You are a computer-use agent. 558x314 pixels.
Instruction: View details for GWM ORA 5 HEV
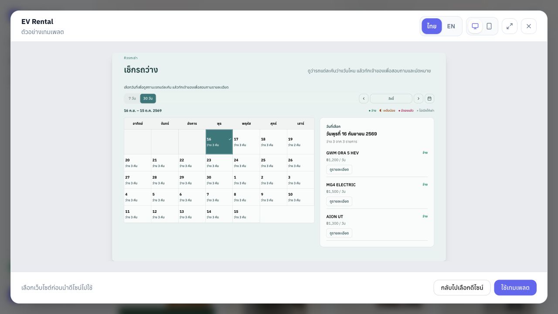click(x=339, y=170)
